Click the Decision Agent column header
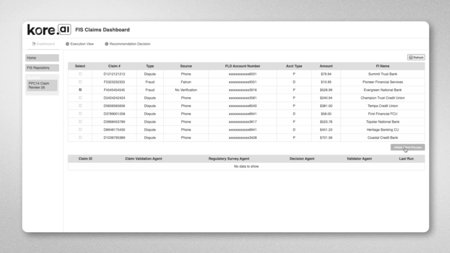 [302, 159]
